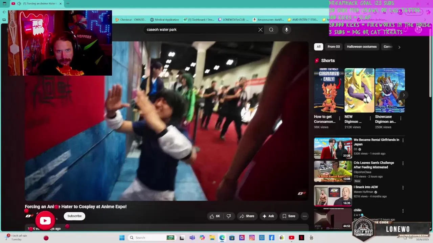Open a new browser tab
This screenshot has width=433, height=243.
tap(68, 4)
